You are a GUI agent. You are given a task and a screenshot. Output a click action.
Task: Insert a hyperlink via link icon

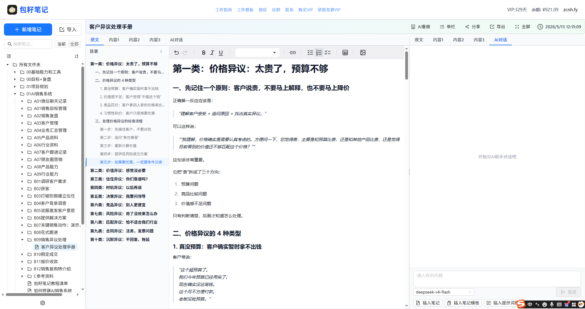293,53
